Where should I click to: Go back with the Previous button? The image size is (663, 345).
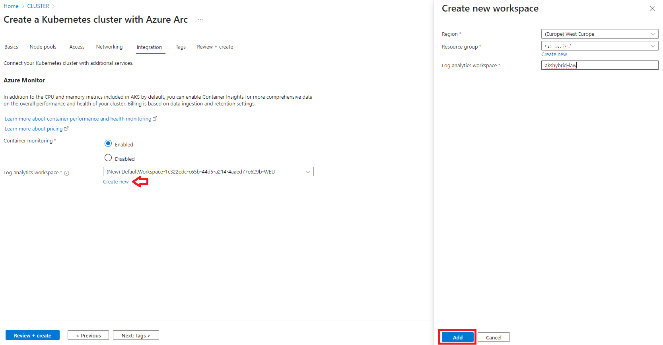tap(88, 335)
